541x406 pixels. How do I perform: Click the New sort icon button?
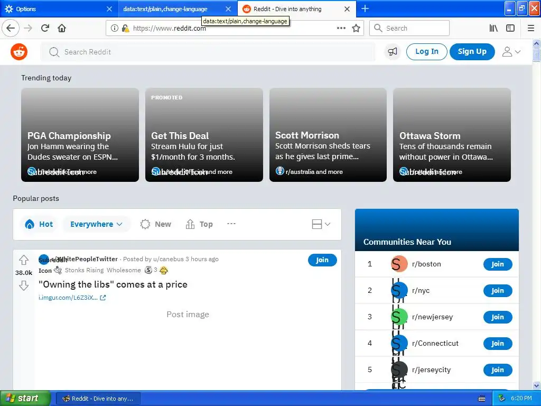pyautogui.click(x=156, y=224)
